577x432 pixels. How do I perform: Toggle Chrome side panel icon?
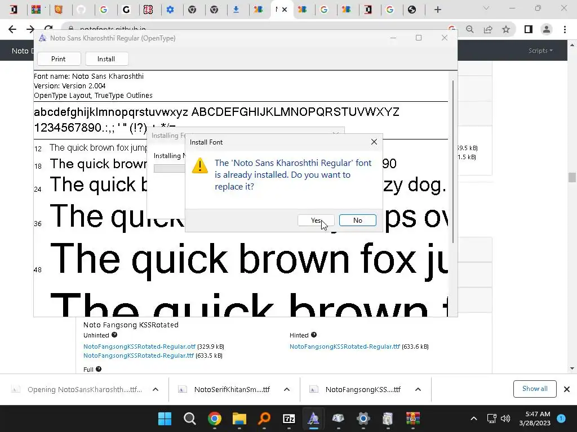pyautogui.click(x=529, y=29)
